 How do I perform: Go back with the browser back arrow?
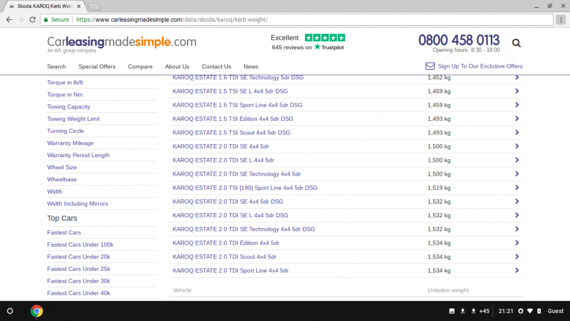pyautogui.click(x=9, y=19)
